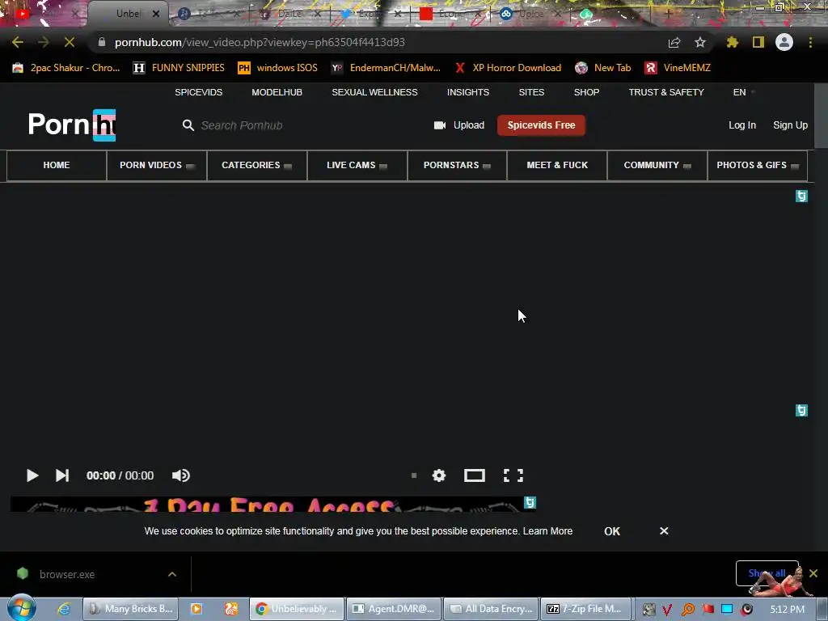The height and width of the screenshot is (621, 828).
Task: Open a new tab with plus button
Action: (x=668, y=14)
